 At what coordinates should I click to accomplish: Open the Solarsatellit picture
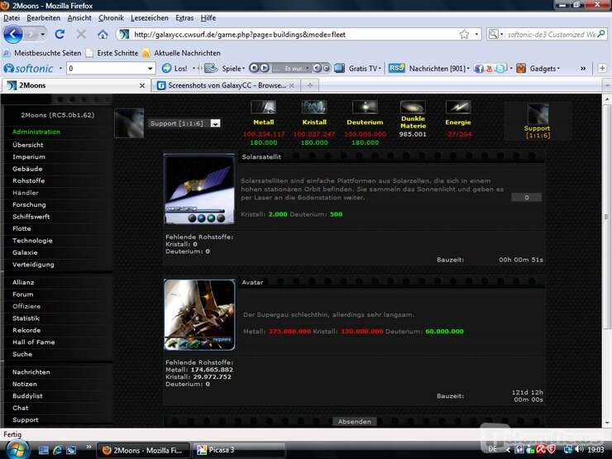click(x=199, y=189)
